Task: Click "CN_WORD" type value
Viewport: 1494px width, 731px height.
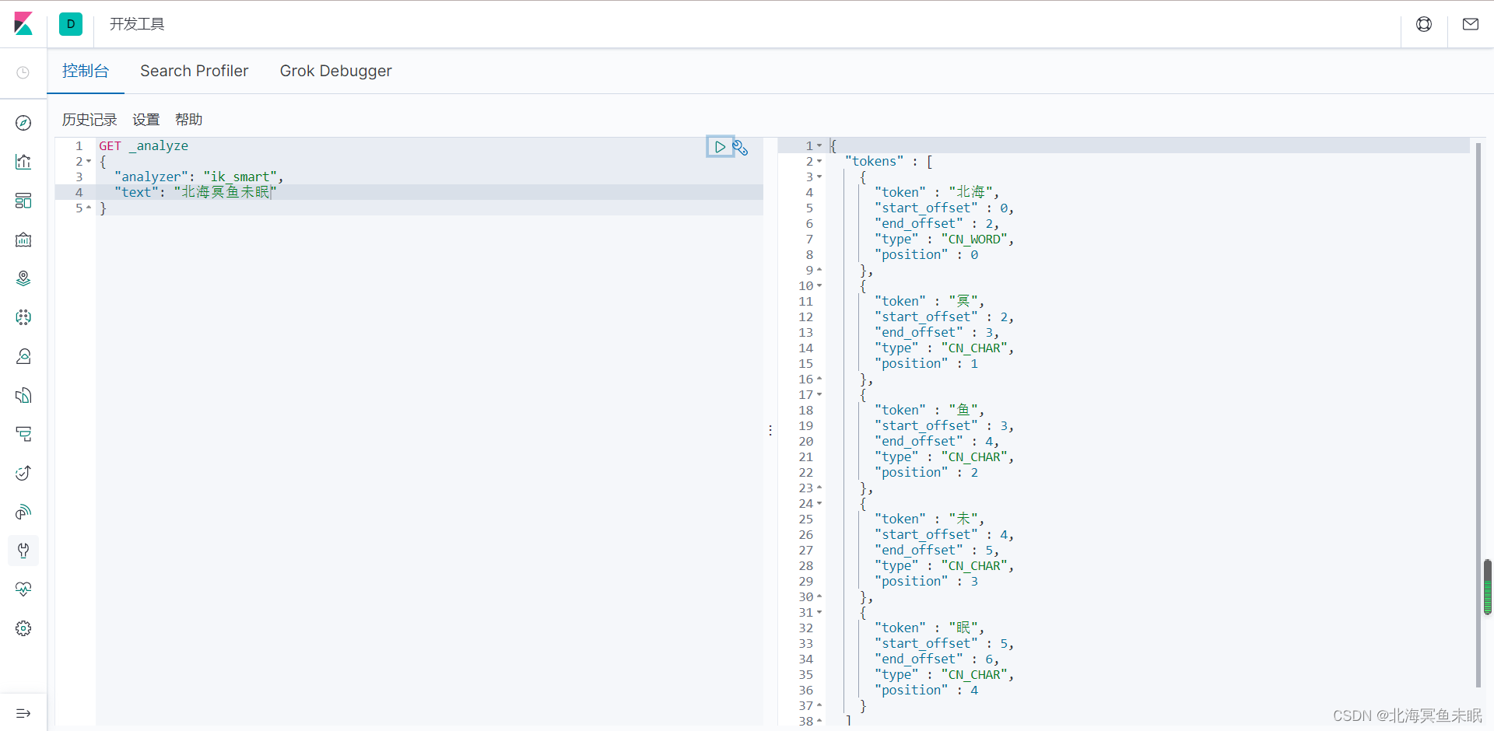Action: pos(975,240)
